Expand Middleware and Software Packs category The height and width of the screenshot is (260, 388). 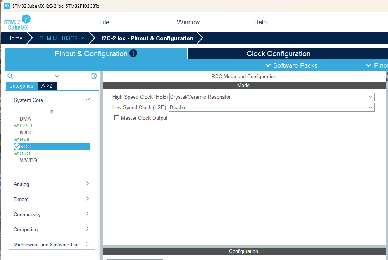[52, 245]
